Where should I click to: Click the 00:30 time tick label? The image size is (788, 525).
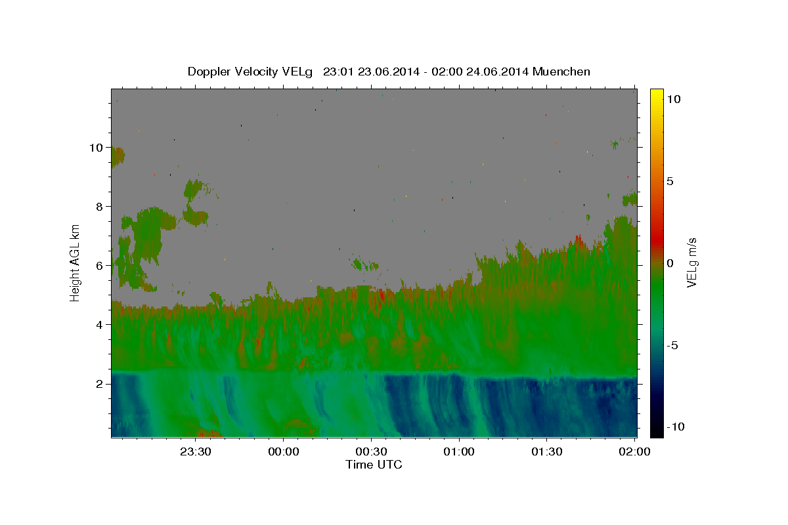[x=371, y=451]
